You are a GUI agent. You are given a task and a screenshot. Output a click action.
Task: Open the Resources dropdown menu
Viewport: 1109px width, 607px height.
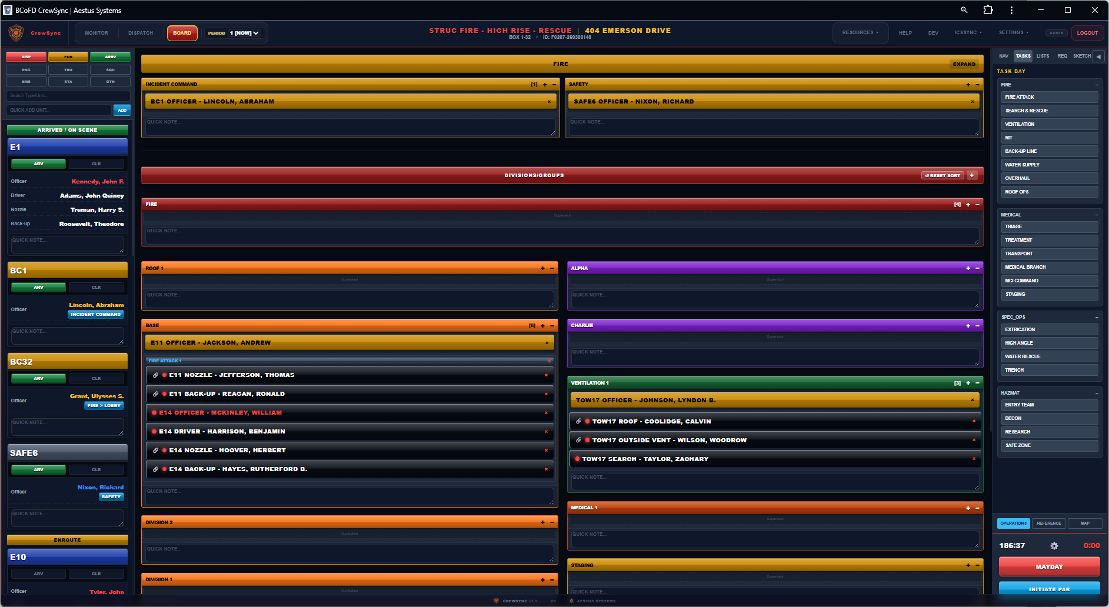point(860,33)
